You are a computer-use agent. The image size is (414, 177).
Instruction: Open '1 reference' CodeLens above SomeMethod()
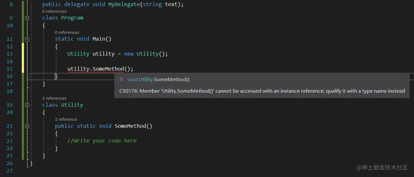coord(66,119)
